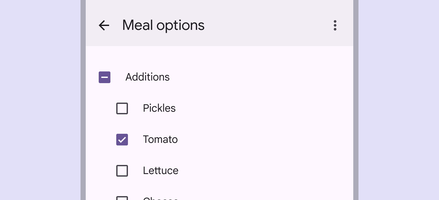Viewport: 439px width, 200px height.
Task: Enable the Lettuce checkbox
Action: pos(122,171)
